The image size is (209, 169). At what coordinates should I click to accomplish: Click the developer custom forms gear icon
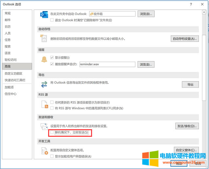click(x=45, y=151)
